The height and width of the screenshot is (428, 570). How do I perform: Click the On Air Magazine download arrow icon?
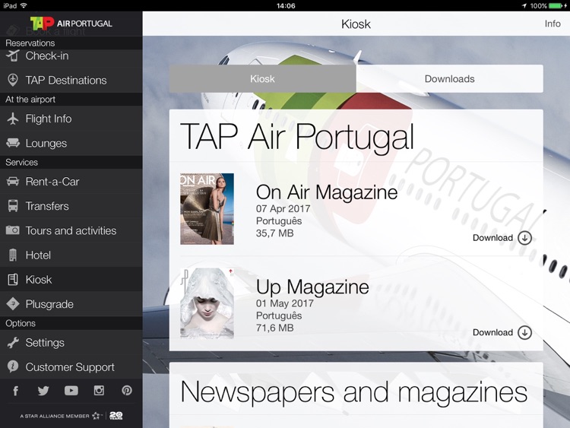(524, 238)
